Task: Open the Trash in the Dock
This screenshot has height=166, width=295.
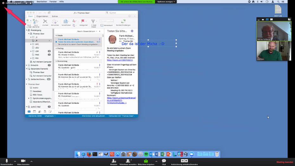Action: (x=217, y=154)
